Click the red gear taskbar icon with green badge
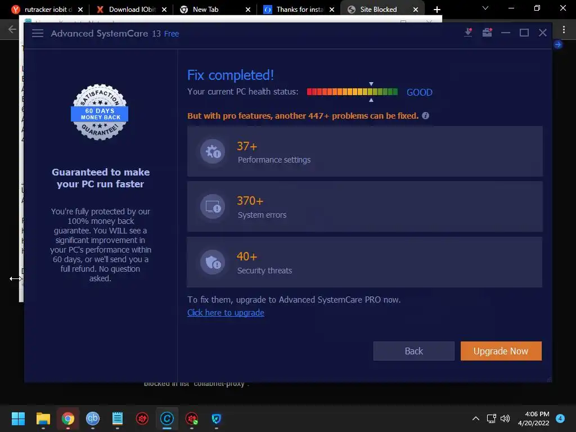 tap(191, 418)
